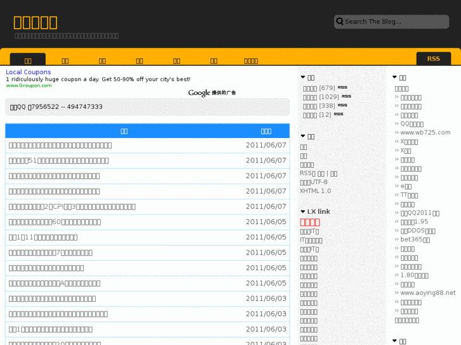Click the red link under LX link
This screenshot has width=461, height=345.
click(x=309, y=222)
